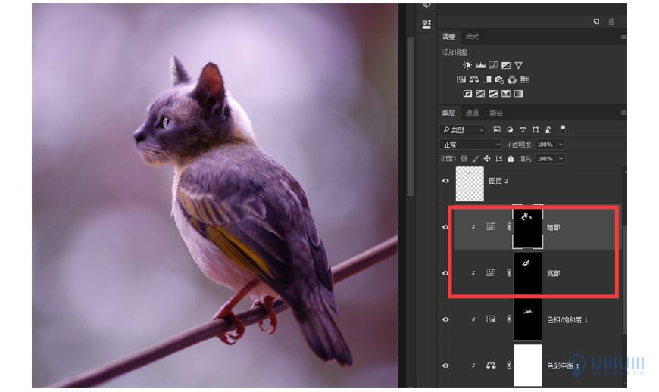Filter layers by shape layers icon

tap(536, 129)
